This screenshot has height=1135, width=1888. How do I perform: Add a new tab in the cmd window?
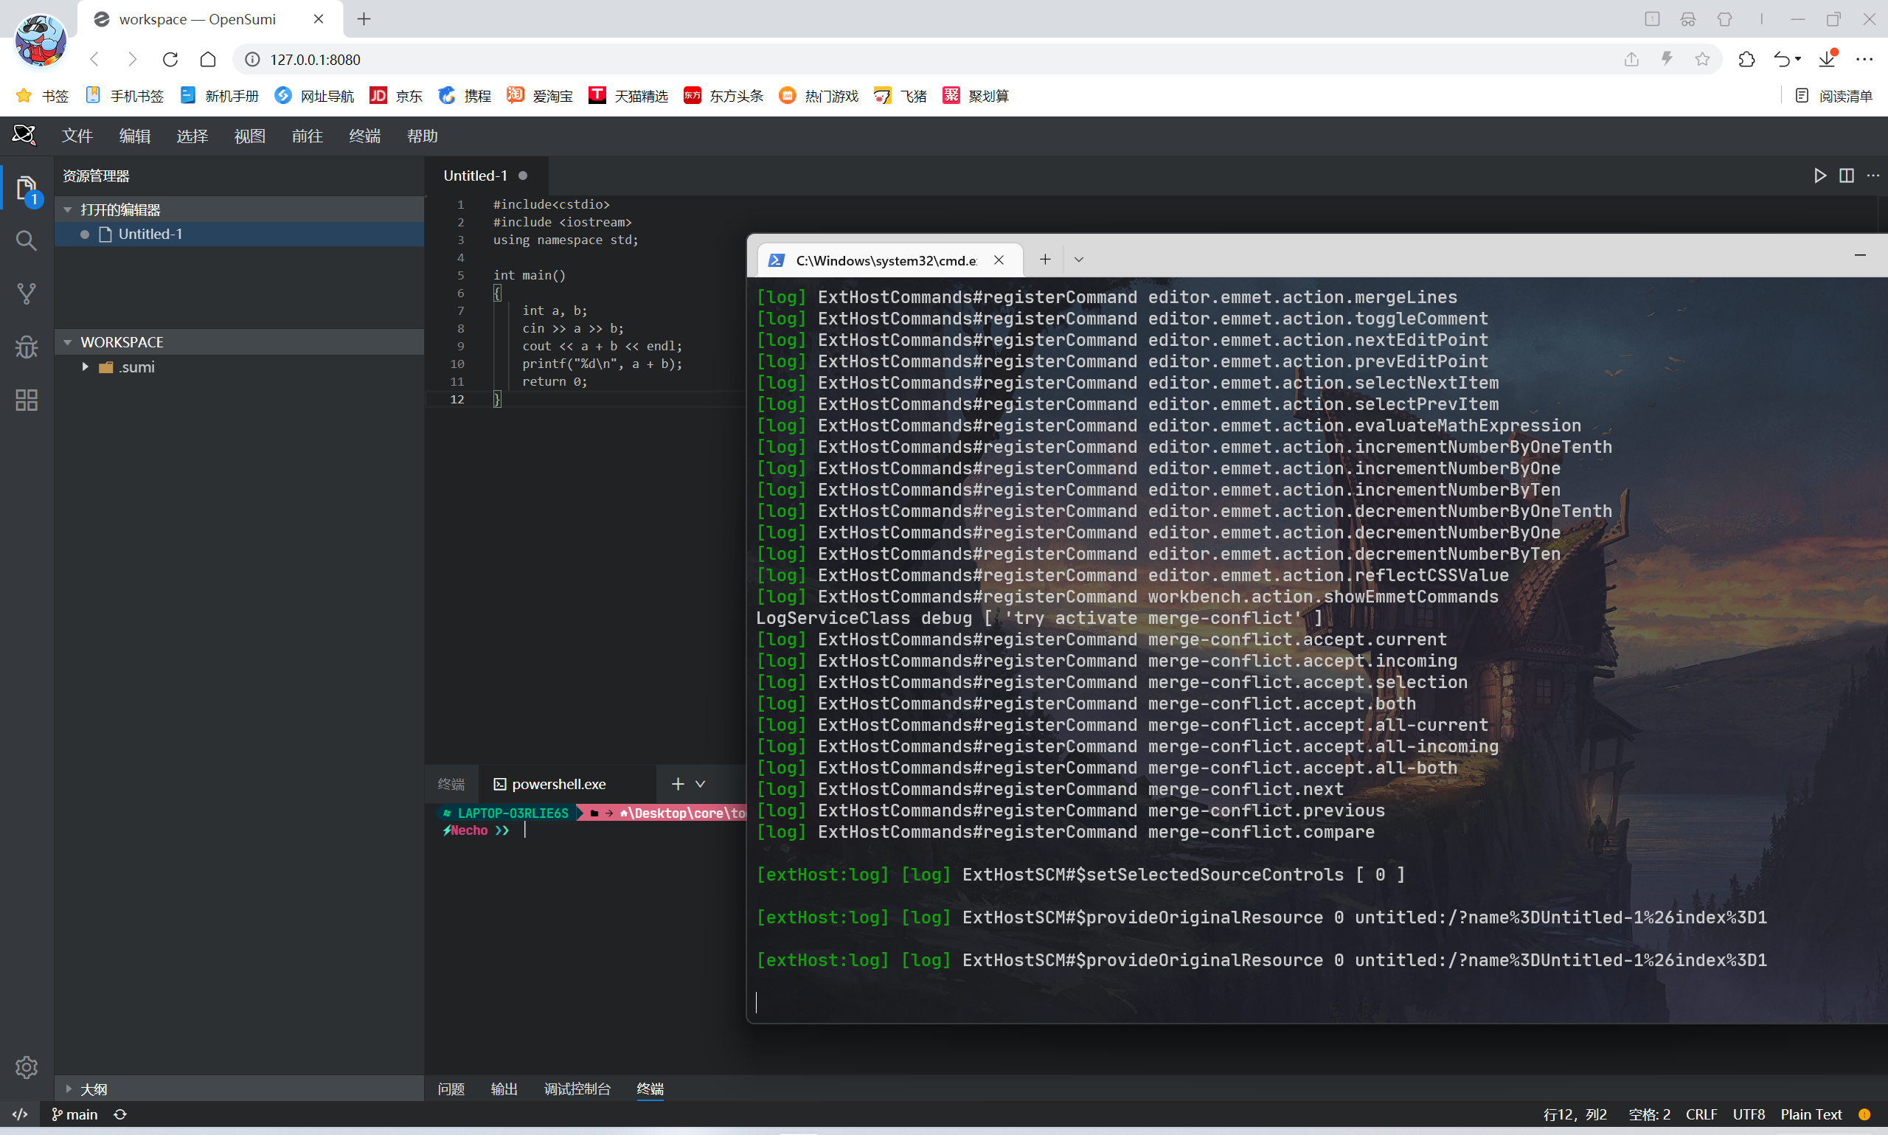(1045, 260)
